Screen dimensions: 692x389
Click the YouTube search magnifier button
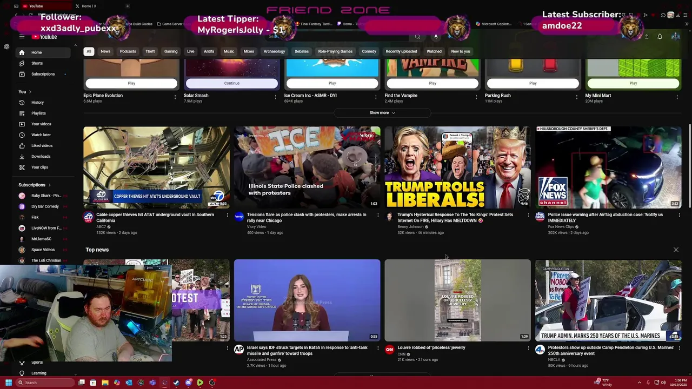point(417,37)
